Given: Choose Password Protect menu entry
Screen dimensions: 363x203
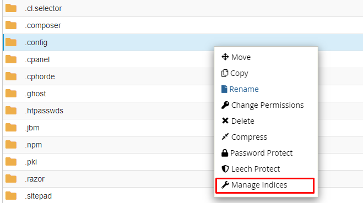Looking at the screenshot, I should tap(261, 153).
